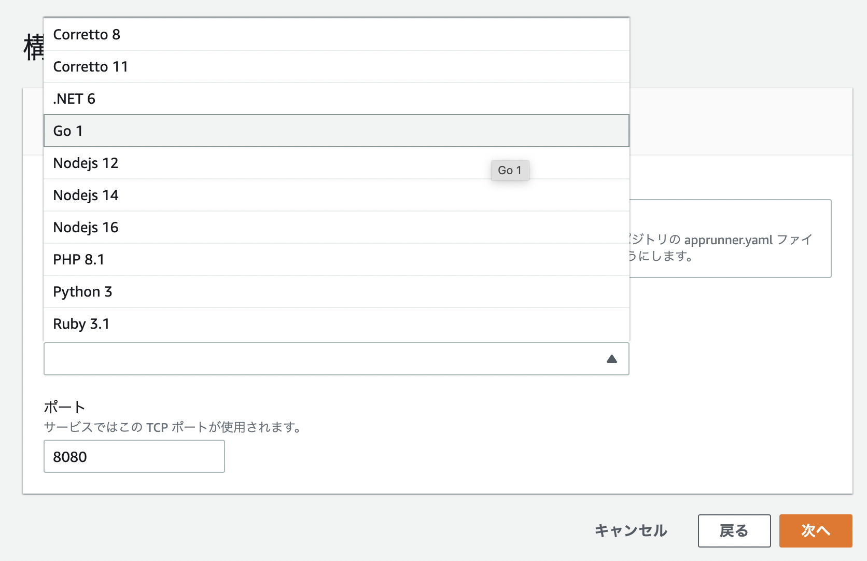867x561 pixels.
Task: Click the apprunner.yaml configuration option box
Action: 730,239
